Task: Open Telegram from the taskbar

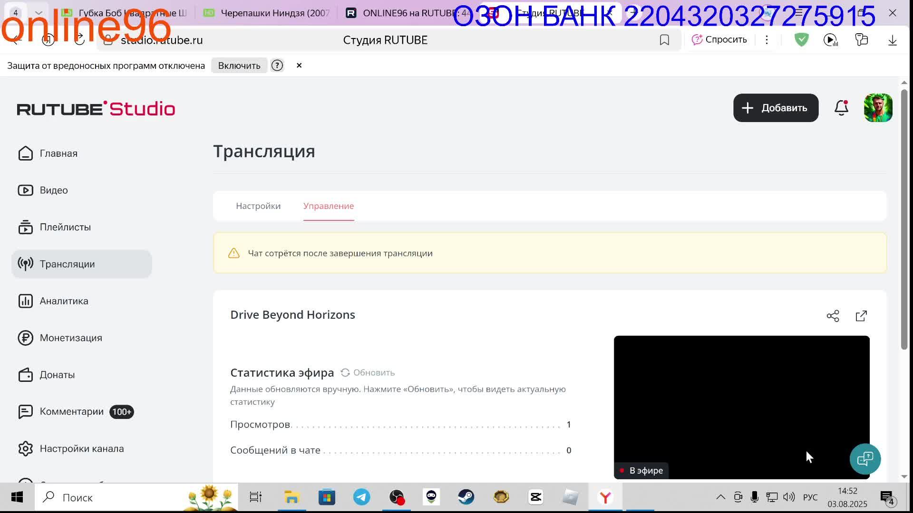Action: coord(361,497)
